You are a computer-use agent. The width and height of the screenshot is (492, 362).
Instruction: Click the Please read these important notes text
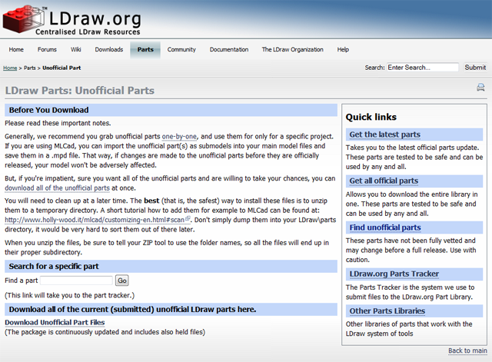(x=58, y=123)
